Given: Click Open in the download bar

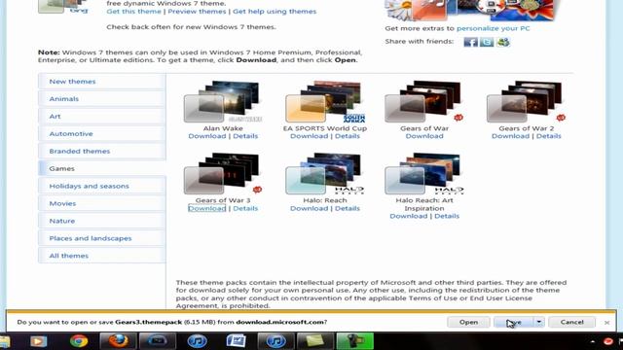Looking at the screenshot, I should (468, 322).
